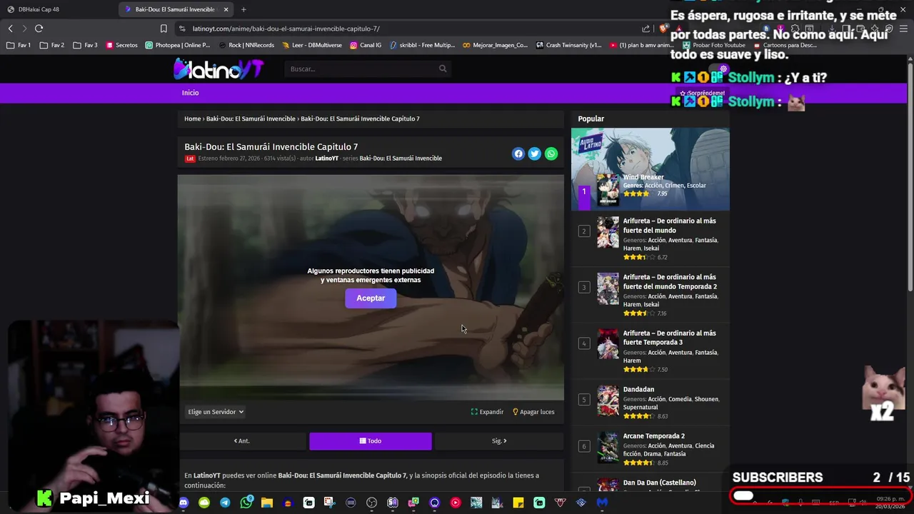Share this episode on Twitter

tap(535, 153)
